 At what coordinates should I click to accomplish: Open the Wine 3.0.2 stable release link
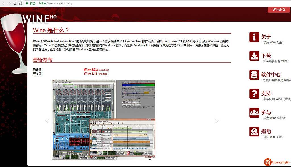(91, 70)
